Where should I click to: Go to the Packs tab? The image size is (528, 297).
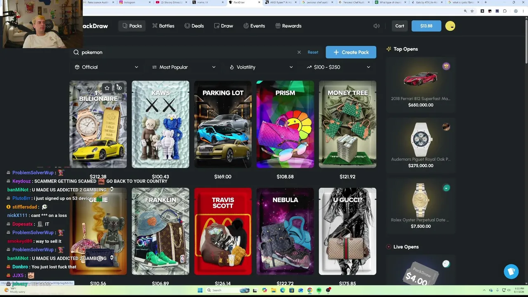[132, 26]
